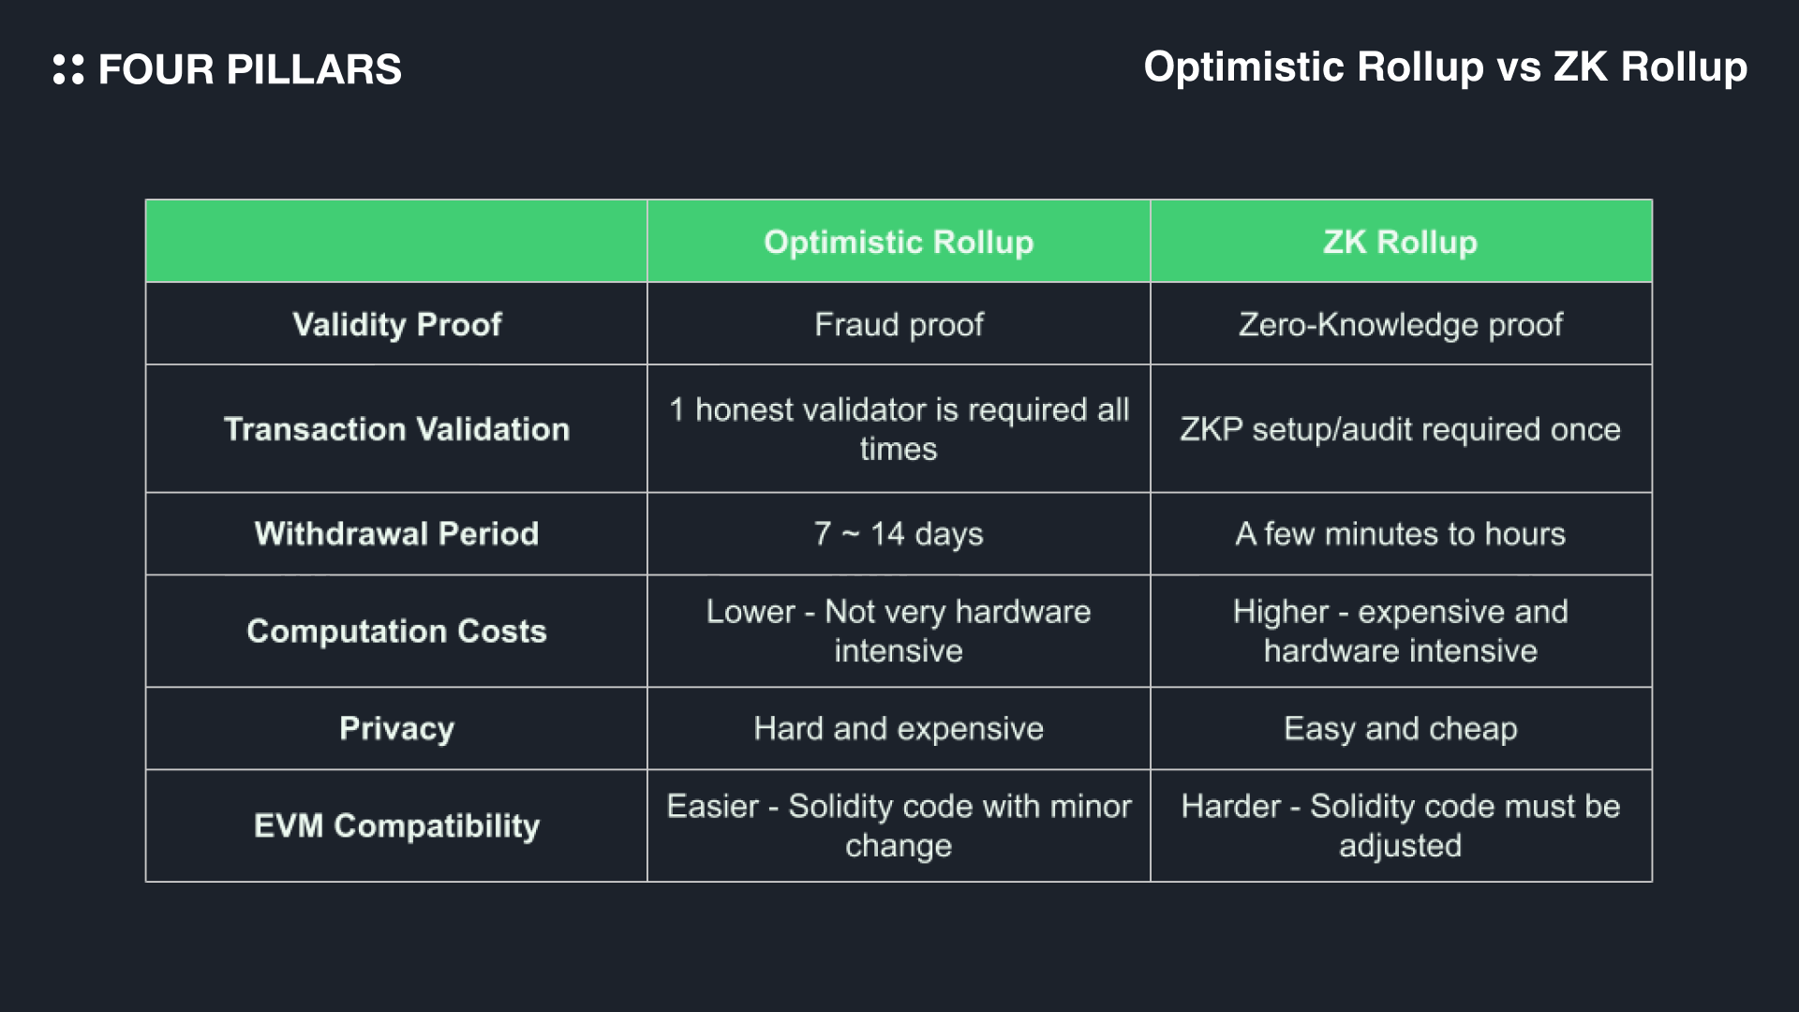Select the 'Zero-Knowledge proof' cell
This screenshot has width=1799, height=1012.
pyautogui.click(x=1400, y=324)
